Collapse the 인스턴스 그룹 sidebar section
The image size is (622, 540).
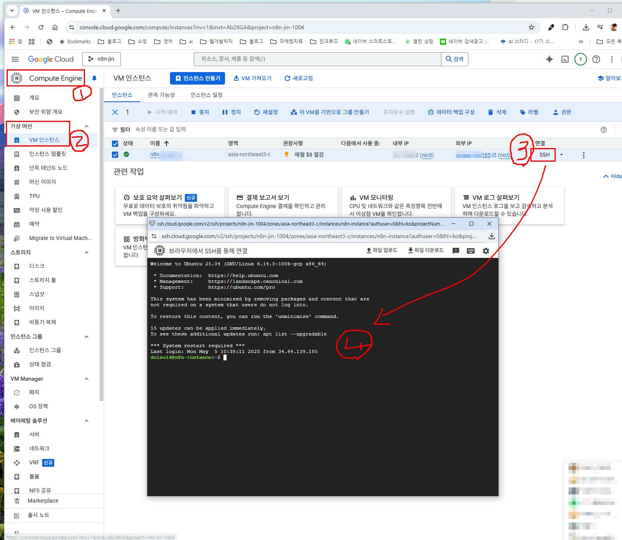pos(87,337)
